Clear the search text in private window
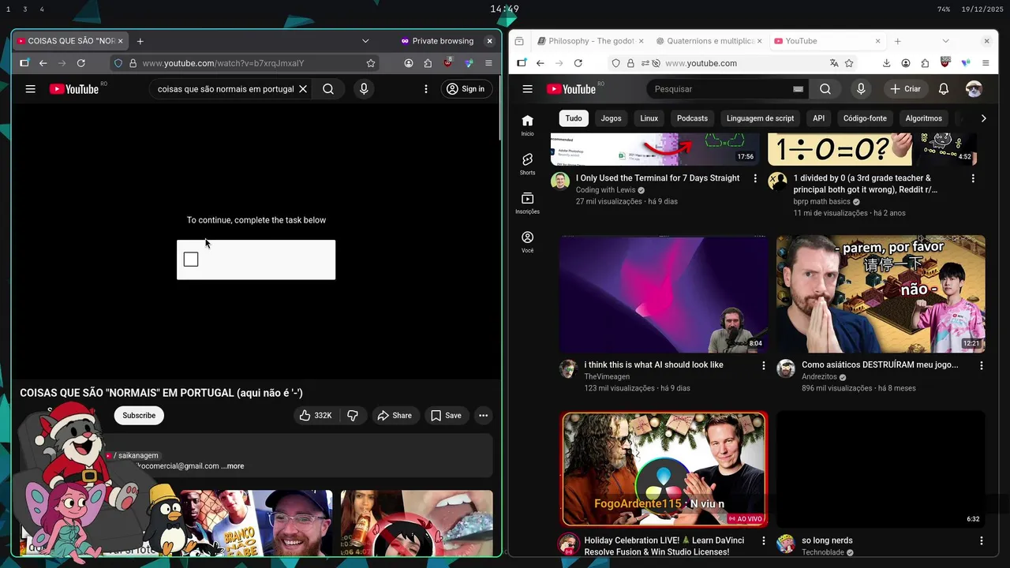The height and width of the screenshot is (568, 1010). click(302, 89)
